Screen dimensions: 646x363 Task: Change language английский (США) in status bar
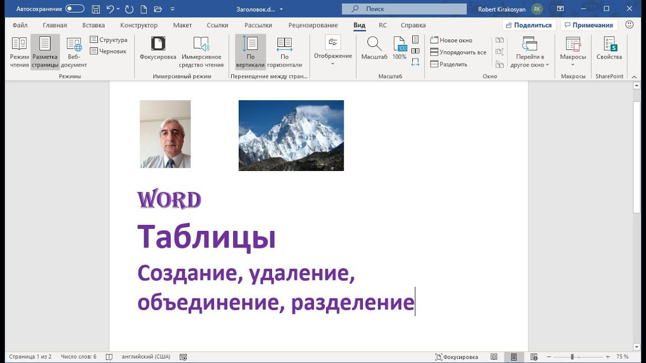pos(146,357)
